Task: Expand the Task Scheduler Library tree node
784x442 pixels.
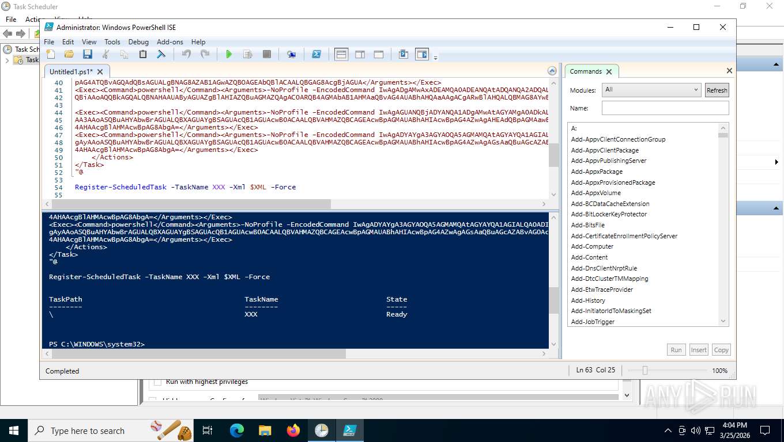Action: pos(7,60)
